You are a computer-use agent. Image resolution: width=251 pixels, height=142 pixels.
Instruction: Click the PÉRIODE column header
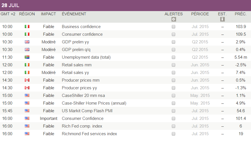point(200,14)
